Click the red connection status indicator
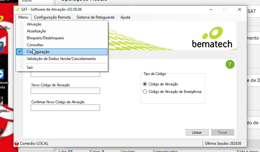This screenshot has height=152, width=260. [x=16, y=143]
